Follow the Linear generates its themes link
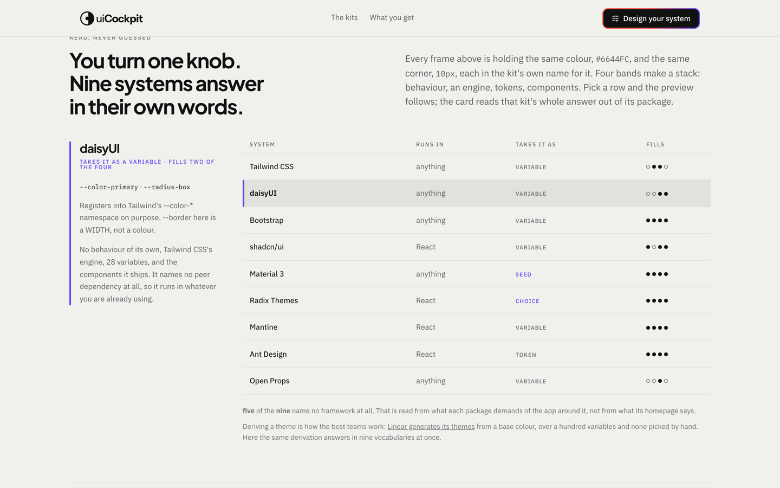The height and width of the screenshot is (488, 780). tap(431, 426)
